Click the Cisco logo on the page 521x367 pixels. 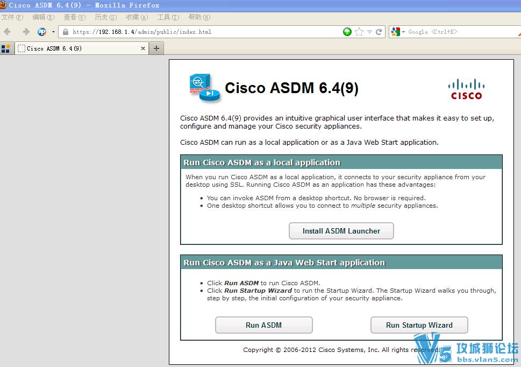[x=466, y=89]
